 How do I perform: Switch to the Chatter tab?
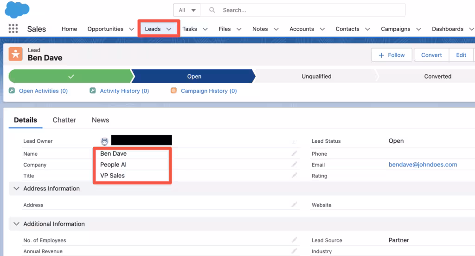pyautogui.click(x=64, y=120)
